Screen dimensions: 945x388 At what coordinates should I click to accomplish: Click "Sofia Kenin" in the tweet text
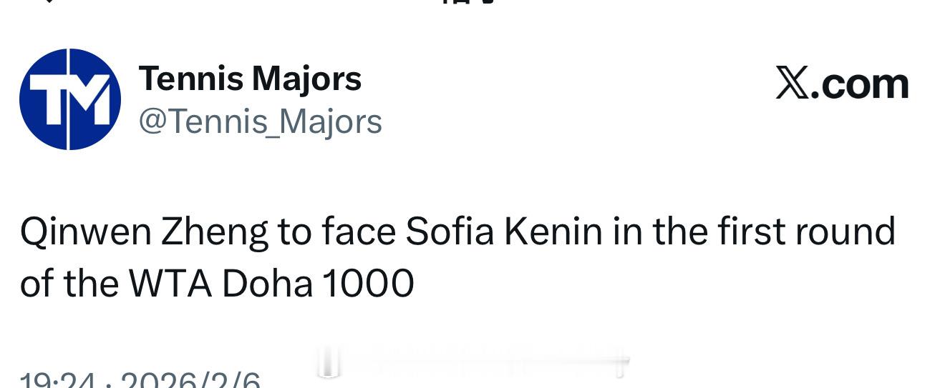(504, 232)
